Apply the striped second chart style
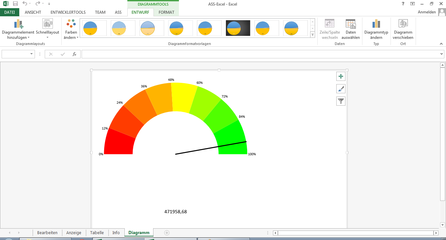446x240 pixels. pyautogui.click(x=123, y=28)
